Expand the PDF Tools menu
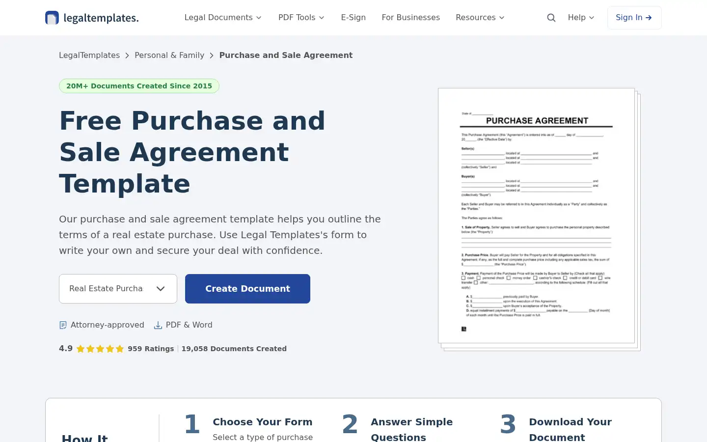This screenshot has width=707, height=442. [x=301, y=18]
